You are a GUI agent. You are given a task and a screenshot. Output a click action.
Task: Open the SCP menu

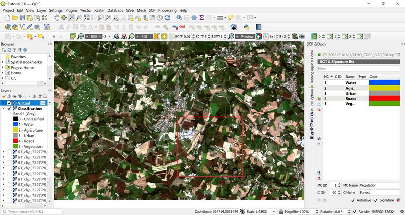coord(152,10)
